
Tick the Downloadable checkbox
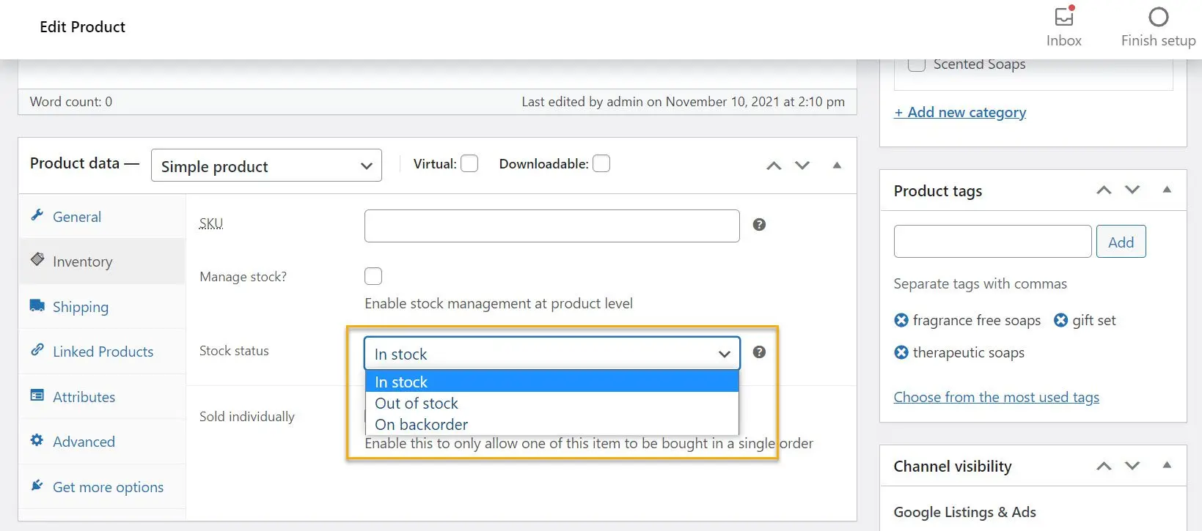tap(601, 163)
